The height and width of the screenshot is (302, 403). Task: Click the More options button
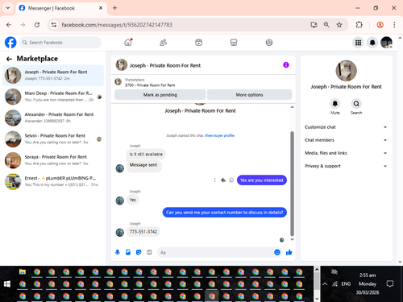click(x=249, y=95)
